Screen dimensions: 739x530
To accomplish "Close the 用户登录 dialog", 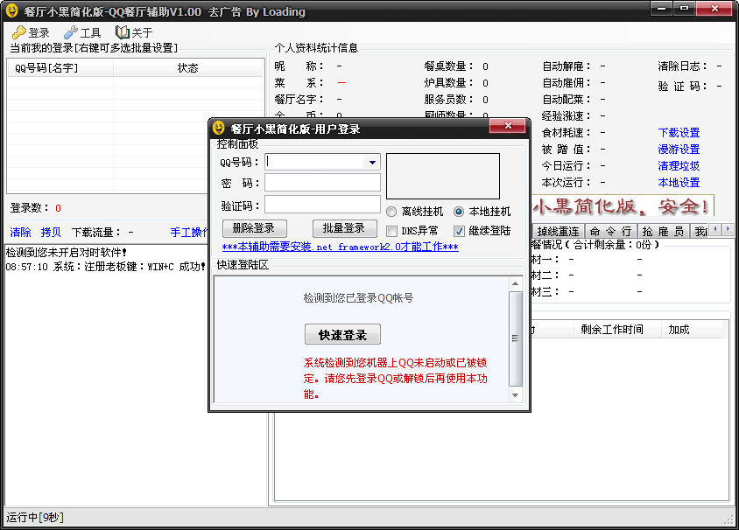I will click(508, 126).
